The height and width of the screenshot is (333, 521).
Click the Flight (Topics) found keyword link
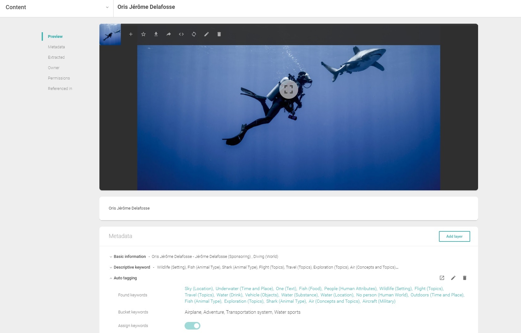(x=429, y=288)
